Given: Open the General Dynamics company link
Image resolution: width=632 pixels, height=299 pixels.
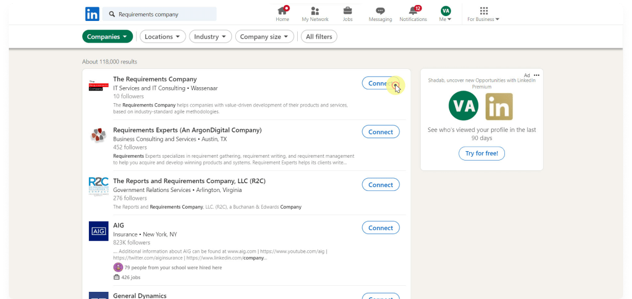Looking at the screenshot, I should pyautogui.click(x=139, y=296).
